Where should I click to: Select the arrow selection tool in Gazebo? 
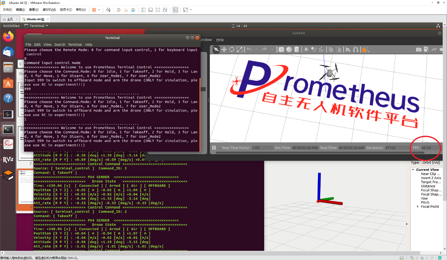[x=216, y=50]
